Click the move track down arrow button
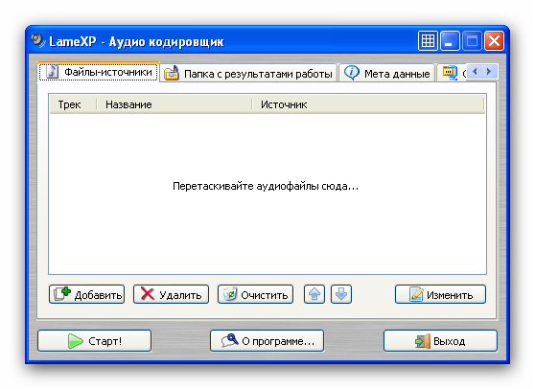This screenshot has height=389, width=535. tap(341, 294)
